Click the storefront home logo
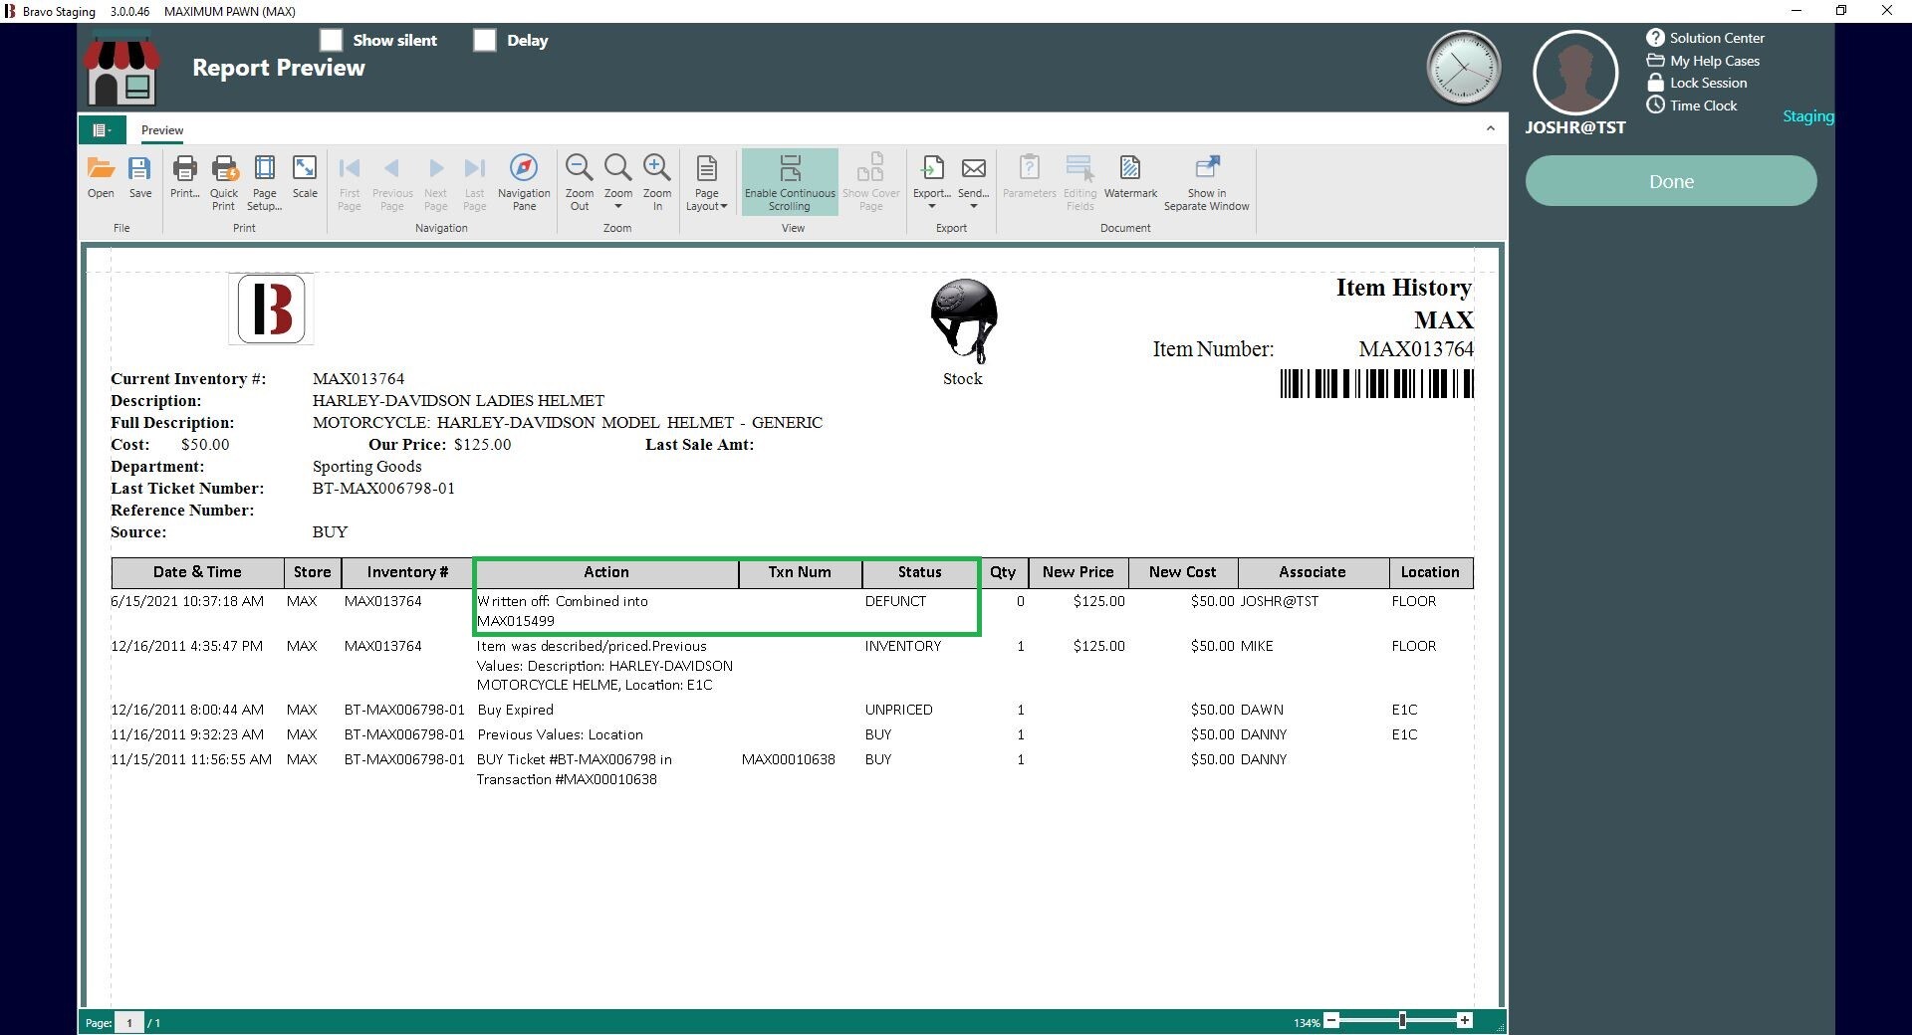 (x=120, y=70)
